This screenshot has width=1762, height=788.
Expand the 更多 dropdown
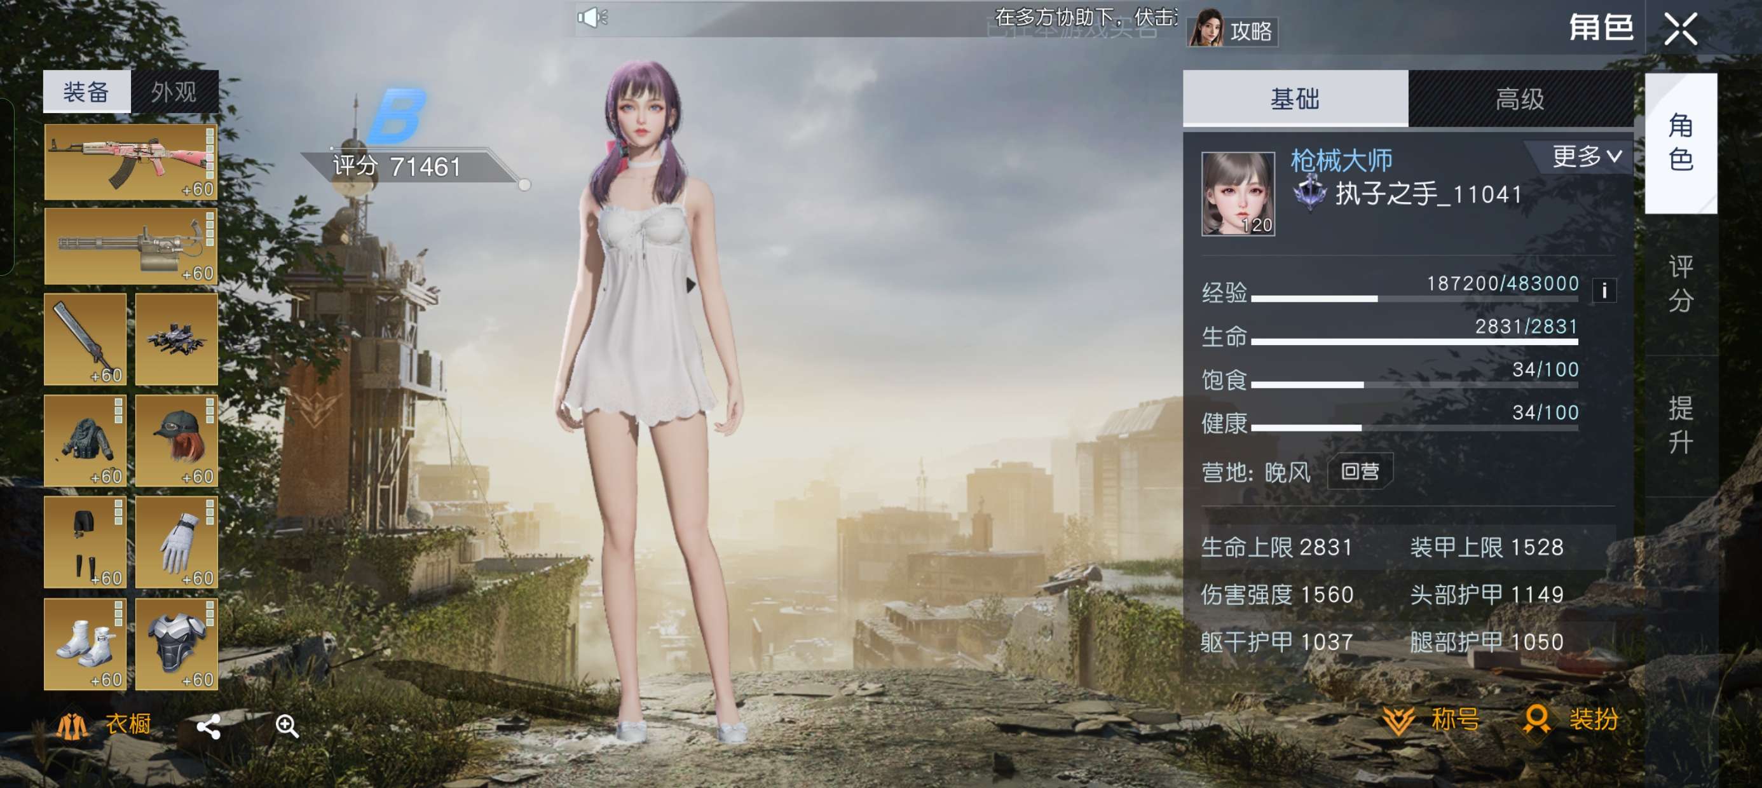(x=1585, y=156)
